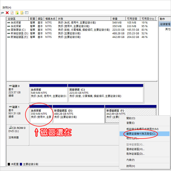Click the 95 % free percentage cell
The width and height of the screenshot is (171, 171).
pyautogui.click(x=145, y=26)
